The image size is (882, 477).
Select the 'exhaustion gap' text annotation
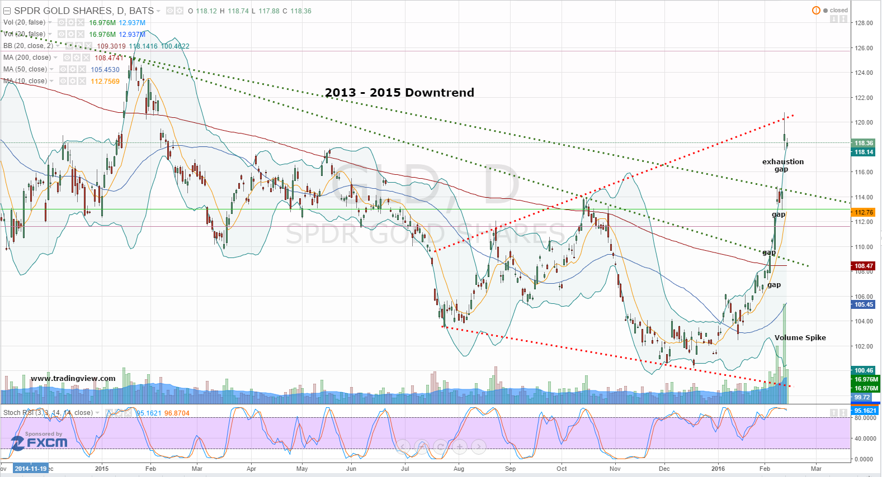782,165
